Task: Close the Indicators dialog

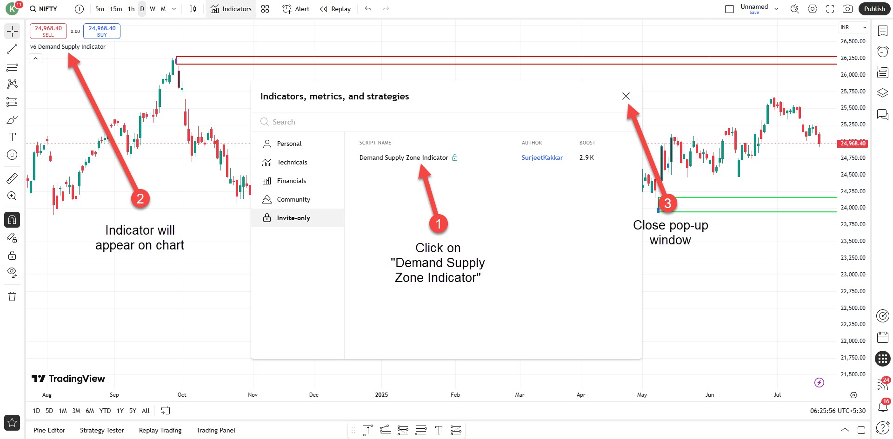Action: point(626,96)
